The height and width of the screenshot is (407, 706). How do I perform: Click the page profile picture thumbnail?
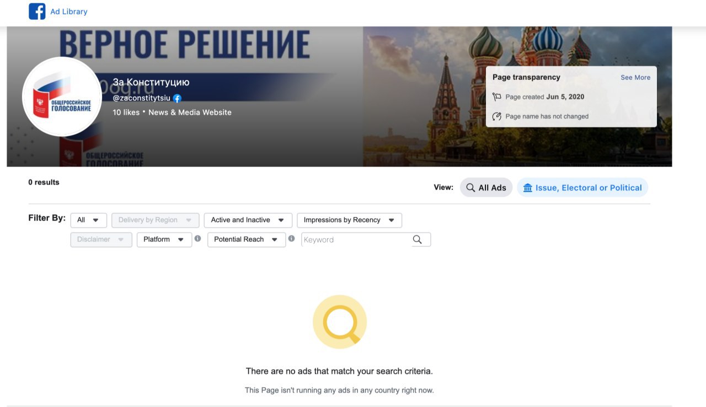point(62,97)
